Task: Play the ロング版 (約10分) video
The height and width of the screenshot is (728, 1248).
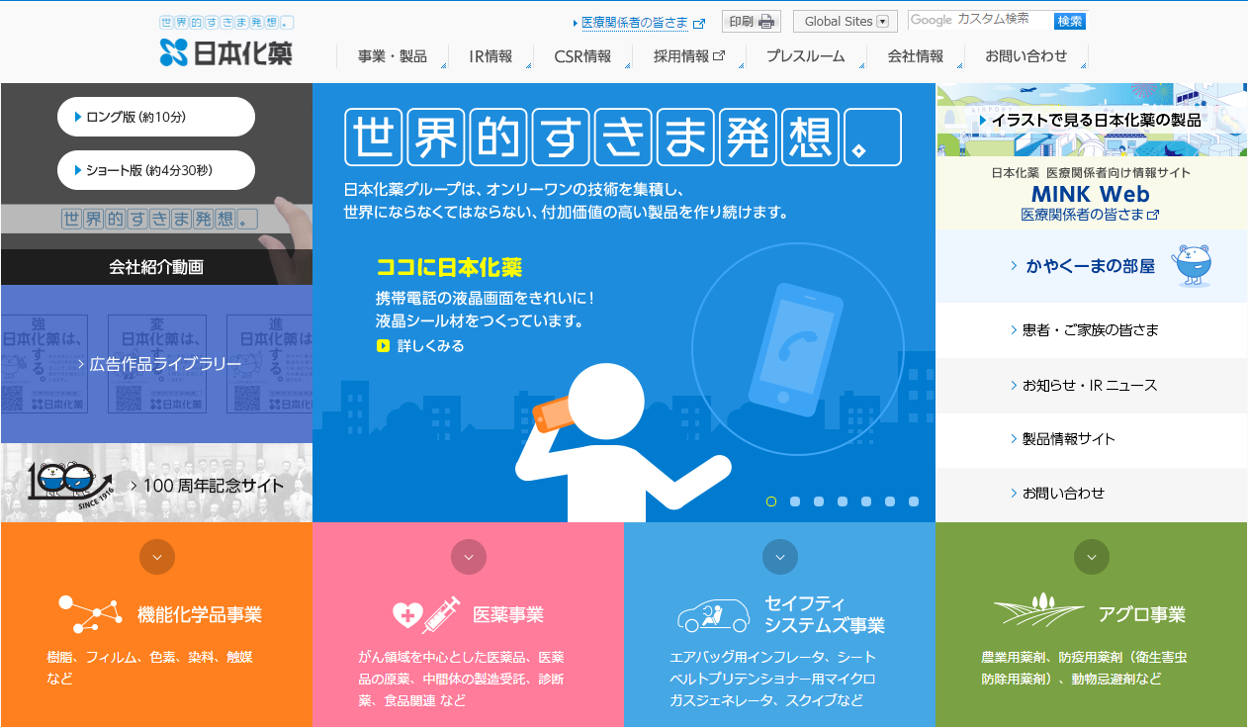Action: click(x=156, y=117)
